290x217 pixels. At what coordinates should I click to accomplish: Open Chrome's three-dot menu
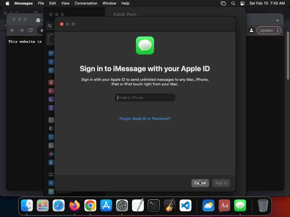tap(278, 30)
